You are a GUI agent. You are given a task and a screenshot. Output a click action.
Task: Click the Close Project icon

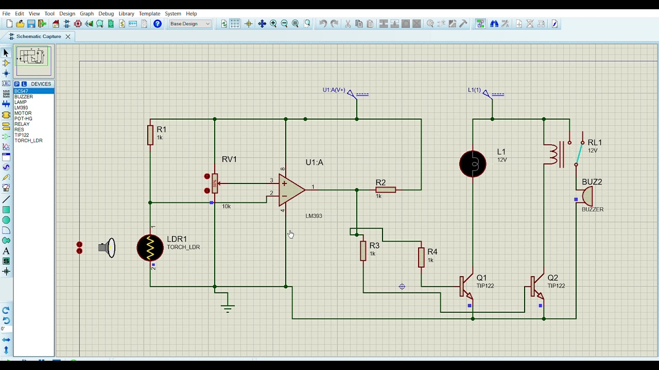click(42, 24)
